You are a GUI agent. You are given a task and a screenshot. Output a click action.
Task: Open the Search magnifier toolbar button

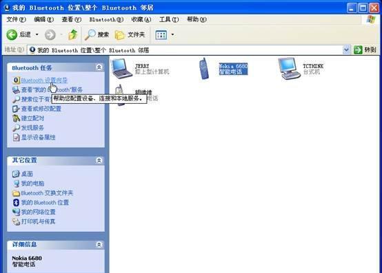(x=97, y=35)
